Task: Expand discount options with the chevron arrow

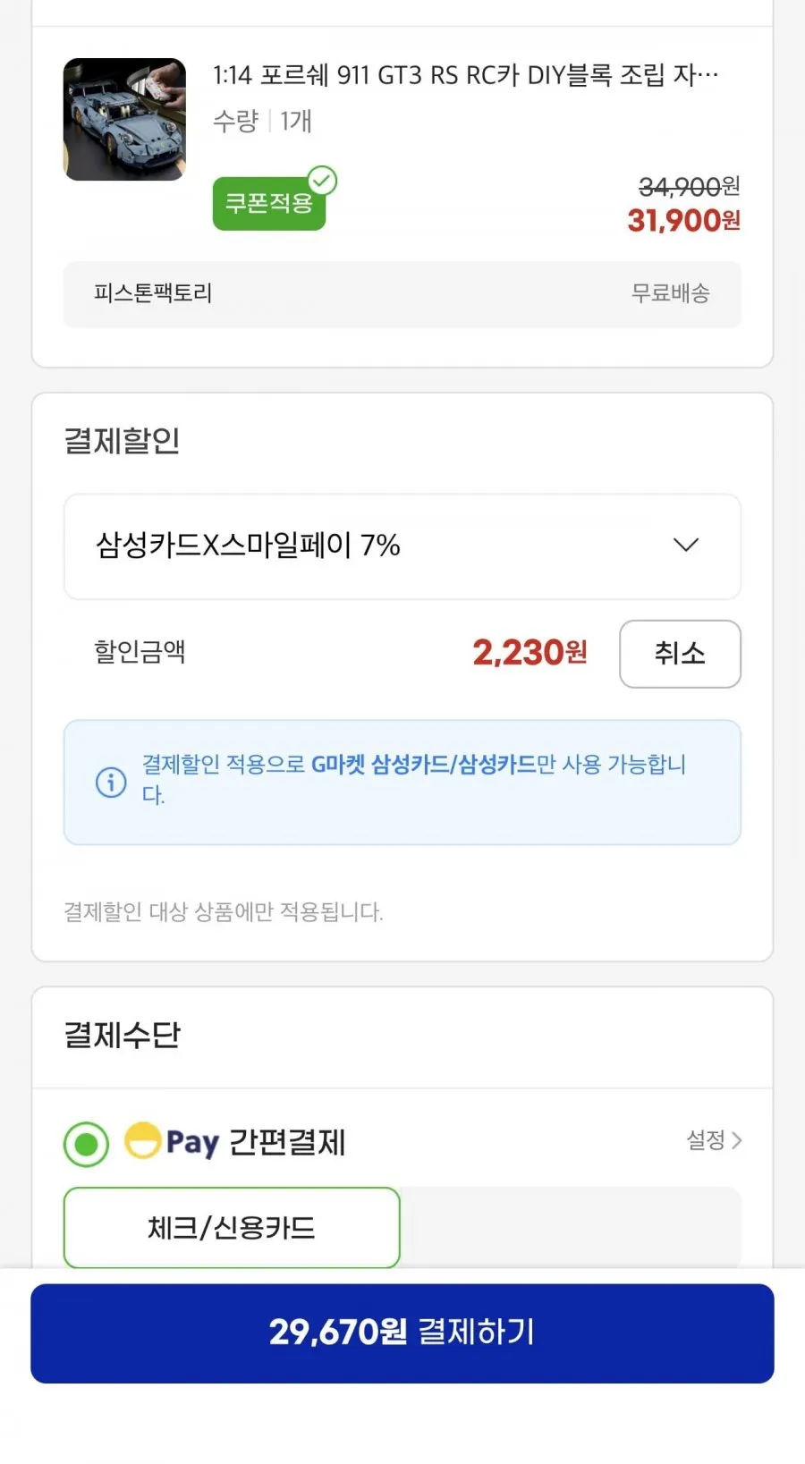Action: [x=685, y=545]
